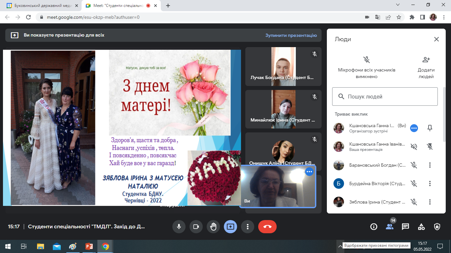Open PowerPoint from taskbar
This screenshot has height=253, width=451.
click(89, 246)
